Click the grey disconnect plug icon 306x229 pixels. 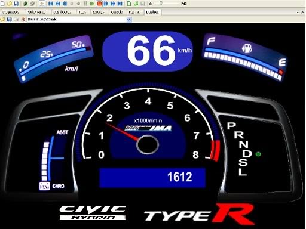pos(32,4)
